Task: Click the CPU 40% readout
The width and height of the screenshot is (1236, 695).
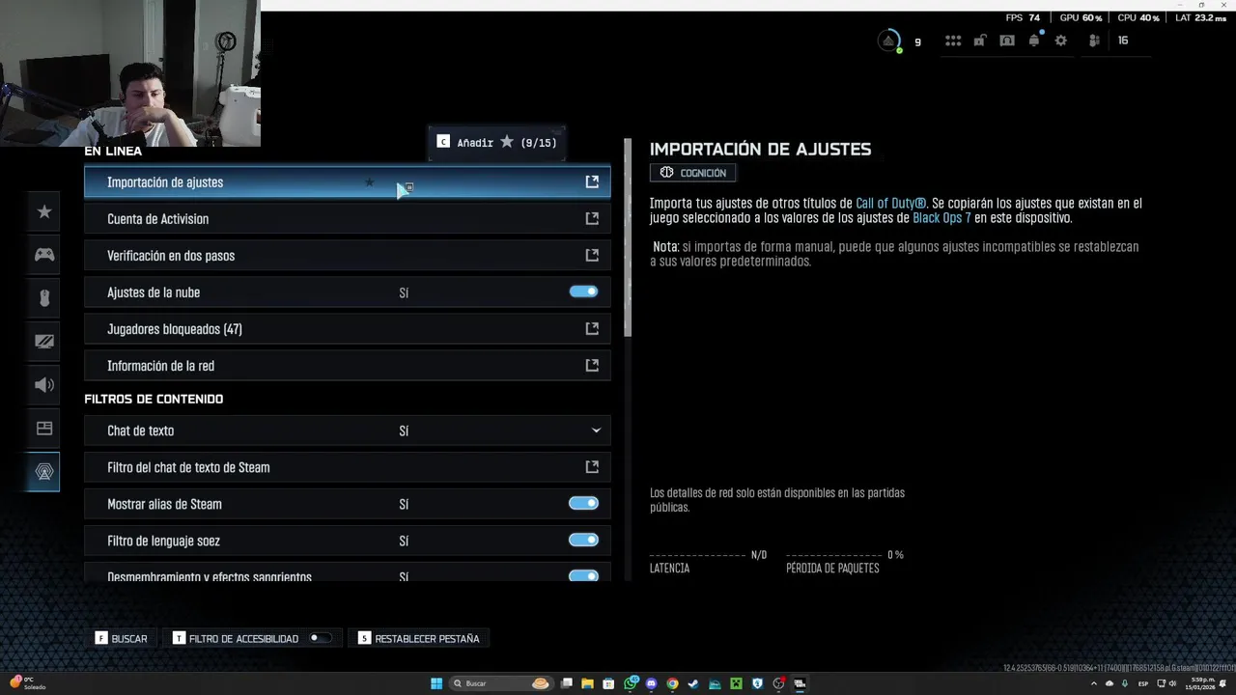Action: point(1138,17)
